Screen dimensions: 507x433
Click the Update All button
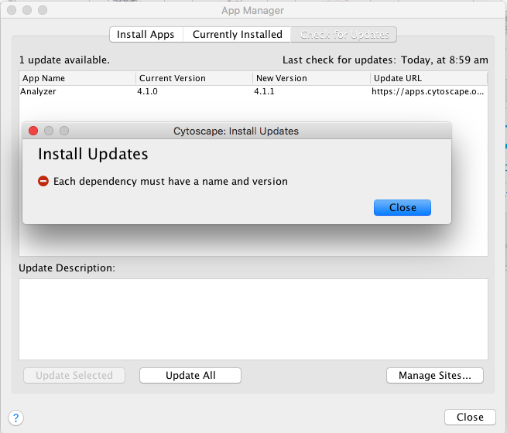click(x=190, y=375)
